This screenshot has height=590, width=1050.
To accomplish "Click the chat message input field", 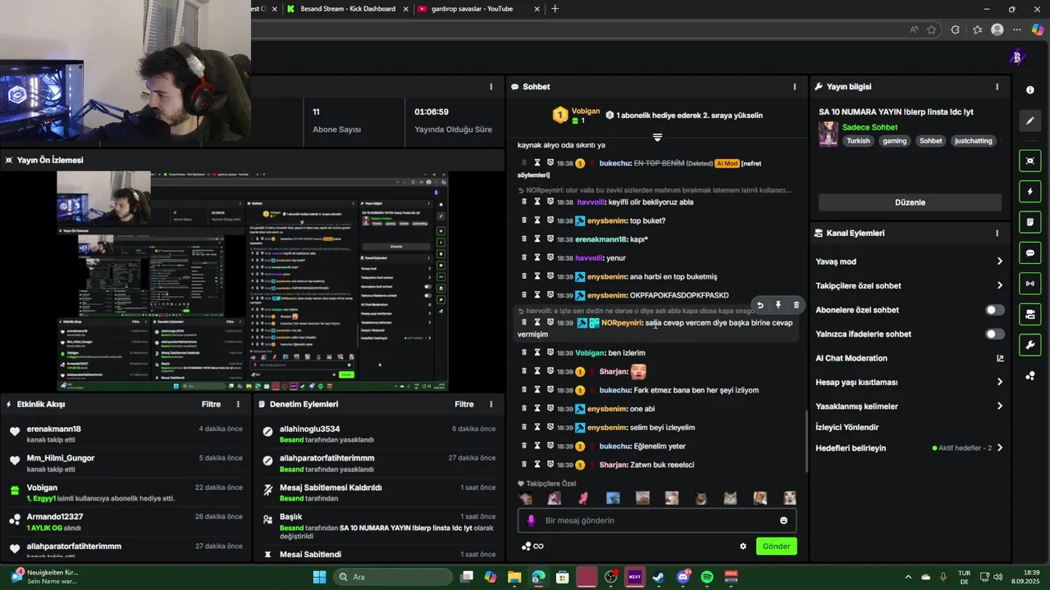I will (x=656, y=520).
